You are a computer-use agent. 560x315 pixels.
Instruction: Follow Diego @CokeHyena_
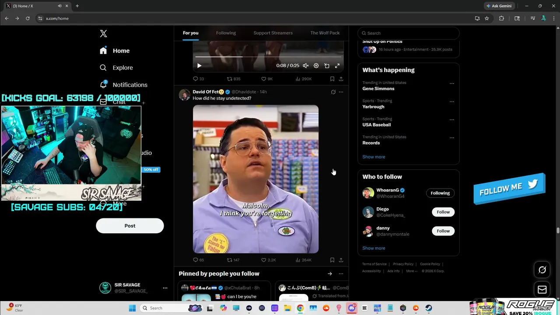(x=443, y=212)
